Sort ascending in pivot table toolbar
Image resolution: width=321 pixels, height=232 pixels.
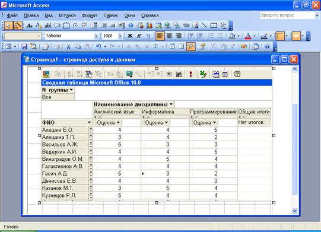coord(70,74)
